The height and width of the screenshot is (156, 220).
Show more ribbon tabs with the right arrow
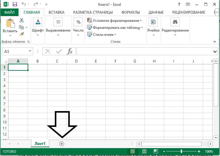pos(216,12)
